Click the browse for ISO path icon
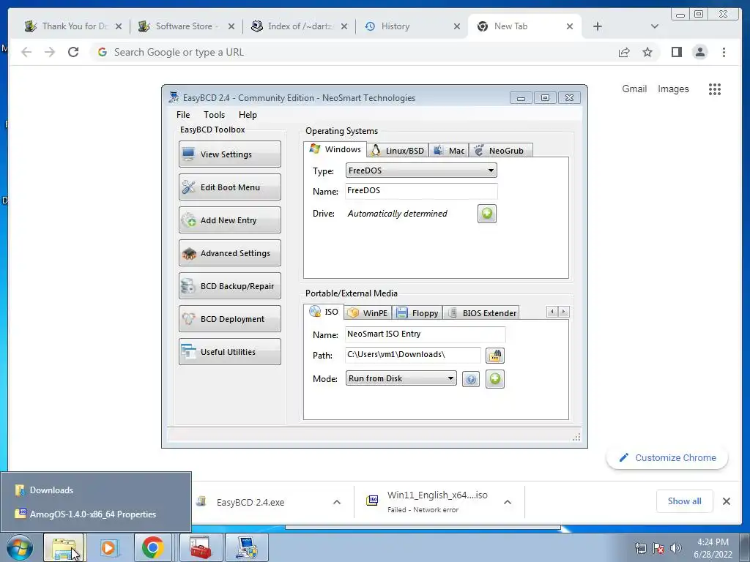Screen dimensions: 750x562 (x=495, y=356)
